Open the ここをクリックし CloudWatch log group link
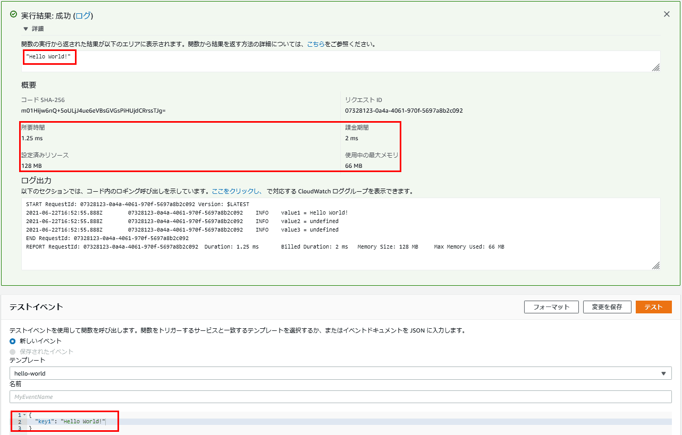Image resolution: width=682 pixels, height=435 pixels. 237,191
